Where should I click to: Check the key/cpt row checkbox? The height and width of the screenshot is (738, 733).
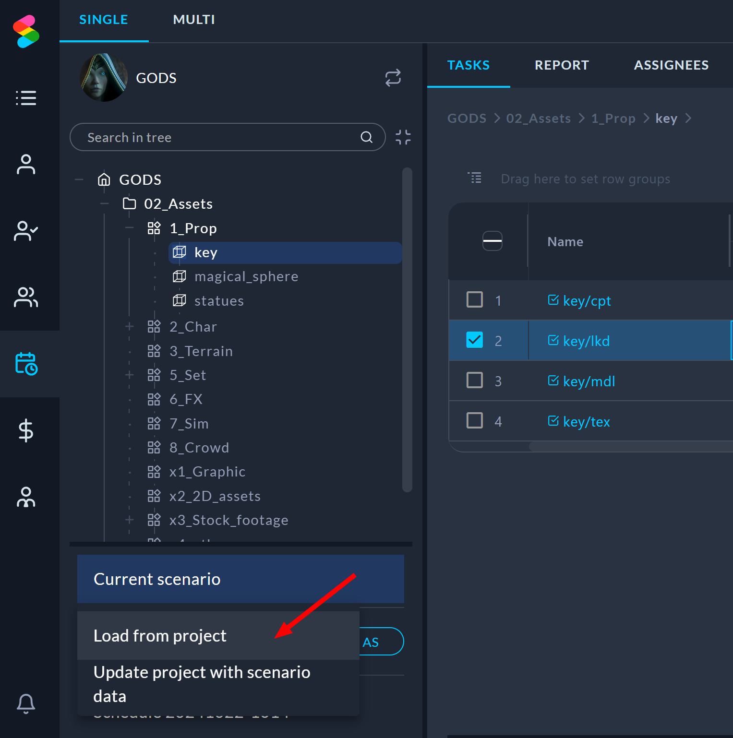pos(475,299)
